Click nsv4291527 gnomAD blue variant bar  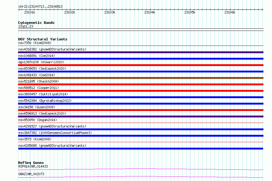click(141, 129)
